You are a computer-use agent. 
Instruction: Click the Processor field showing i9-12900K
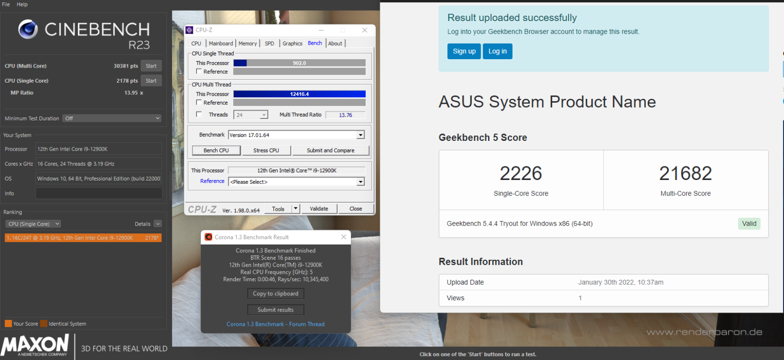pyautogui.click(x=98, y=149)
